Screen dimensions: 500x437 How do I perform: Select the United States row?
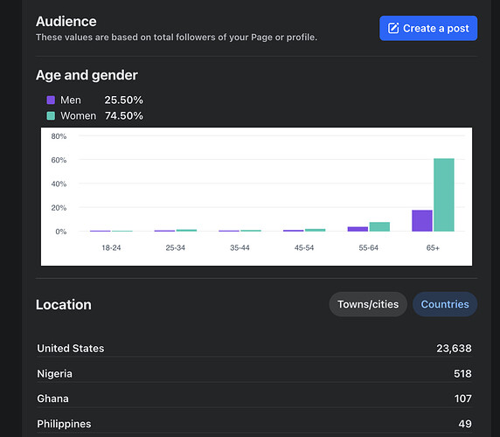point(254,349)
